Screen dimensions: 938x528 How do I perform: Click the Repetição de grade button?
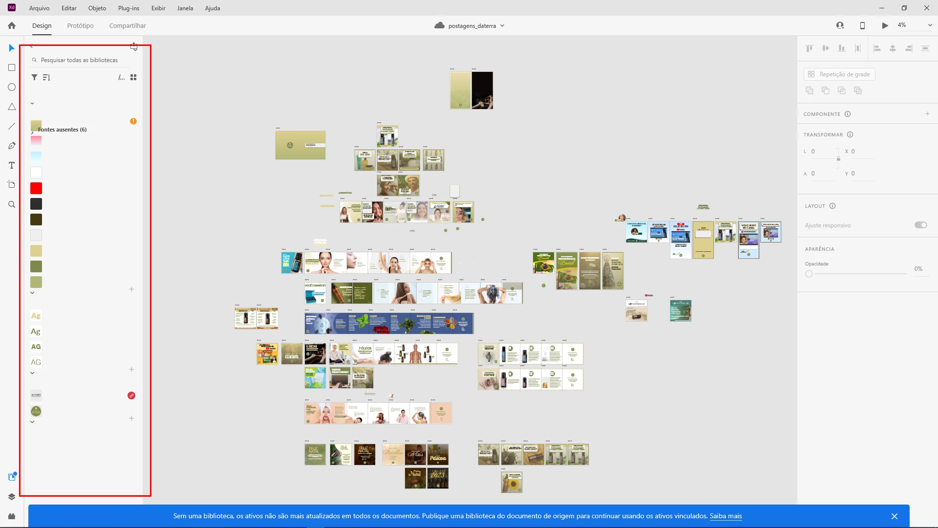click(x=839, y=74)
